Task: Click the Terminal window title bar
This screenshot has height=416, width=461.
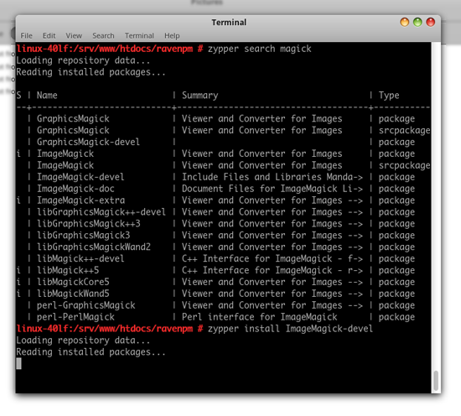Action: (x=229, y=23)
